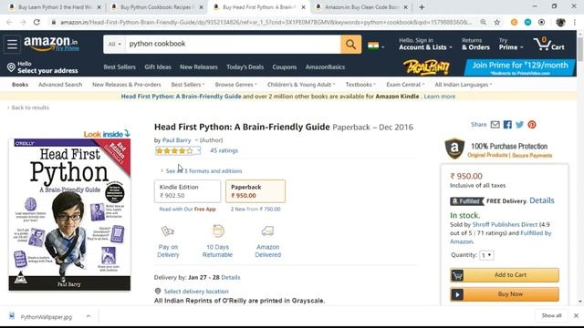Click the orange extension icon in toolbar
This screenshot has width=584, height=328.
514,22
